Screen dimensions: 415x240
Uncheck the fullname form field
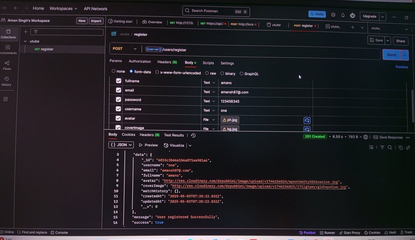click(x=119, y=81)
